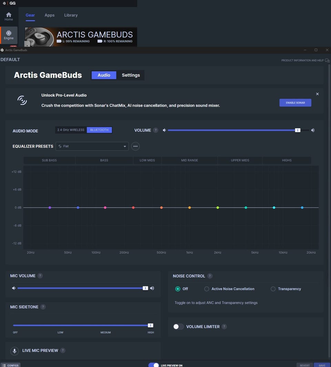Select Bluetooth audio mode
This screenshot has width=331, height=367.
click(99, 130)
